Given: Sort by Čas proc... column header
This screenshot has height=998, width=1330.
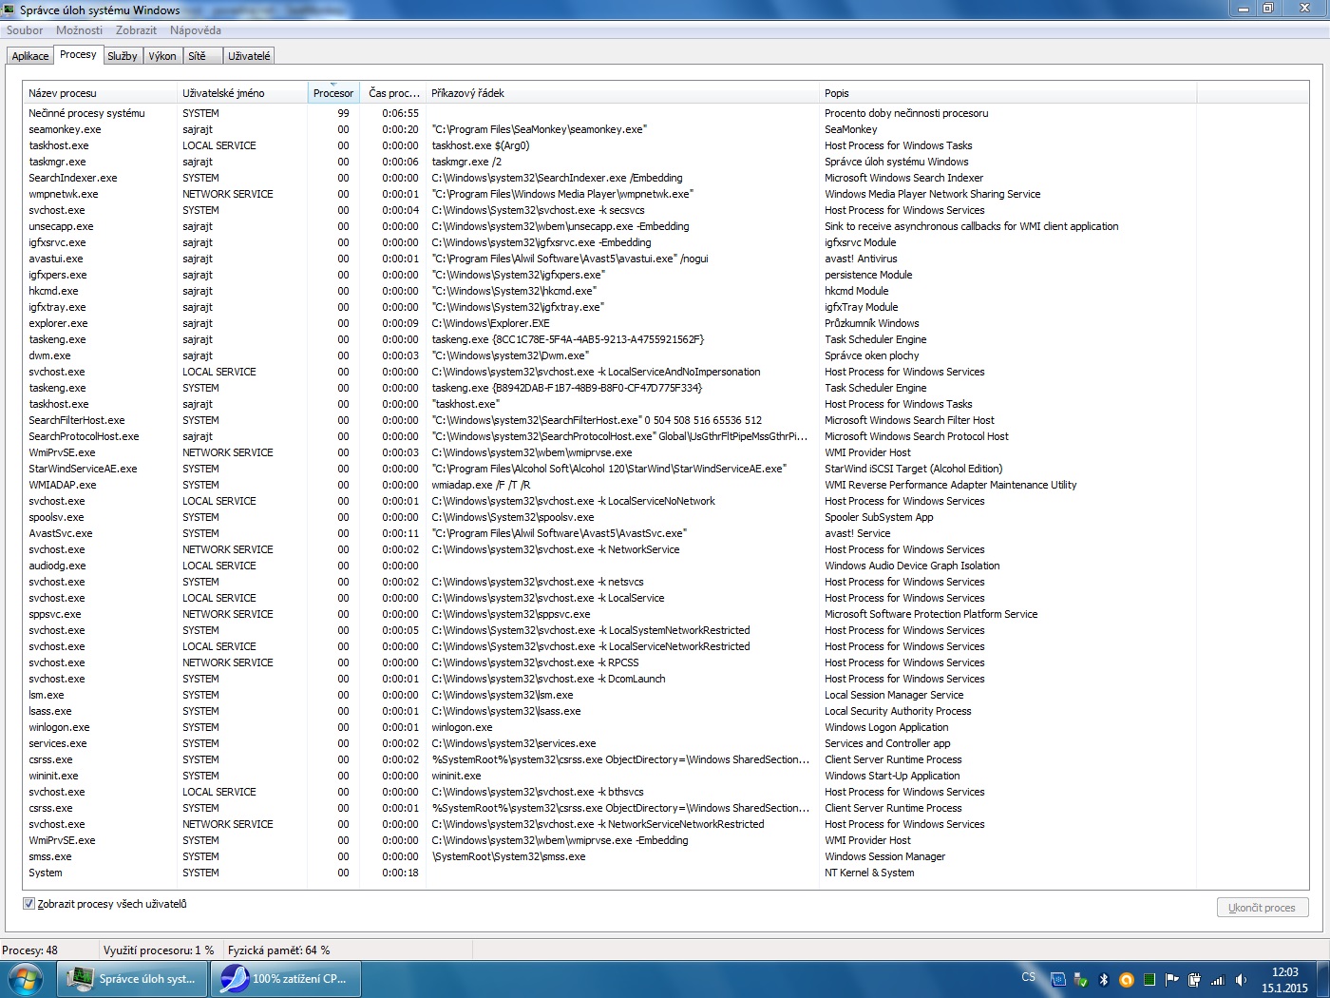Looking at the screenshot, I should (393, 93).
